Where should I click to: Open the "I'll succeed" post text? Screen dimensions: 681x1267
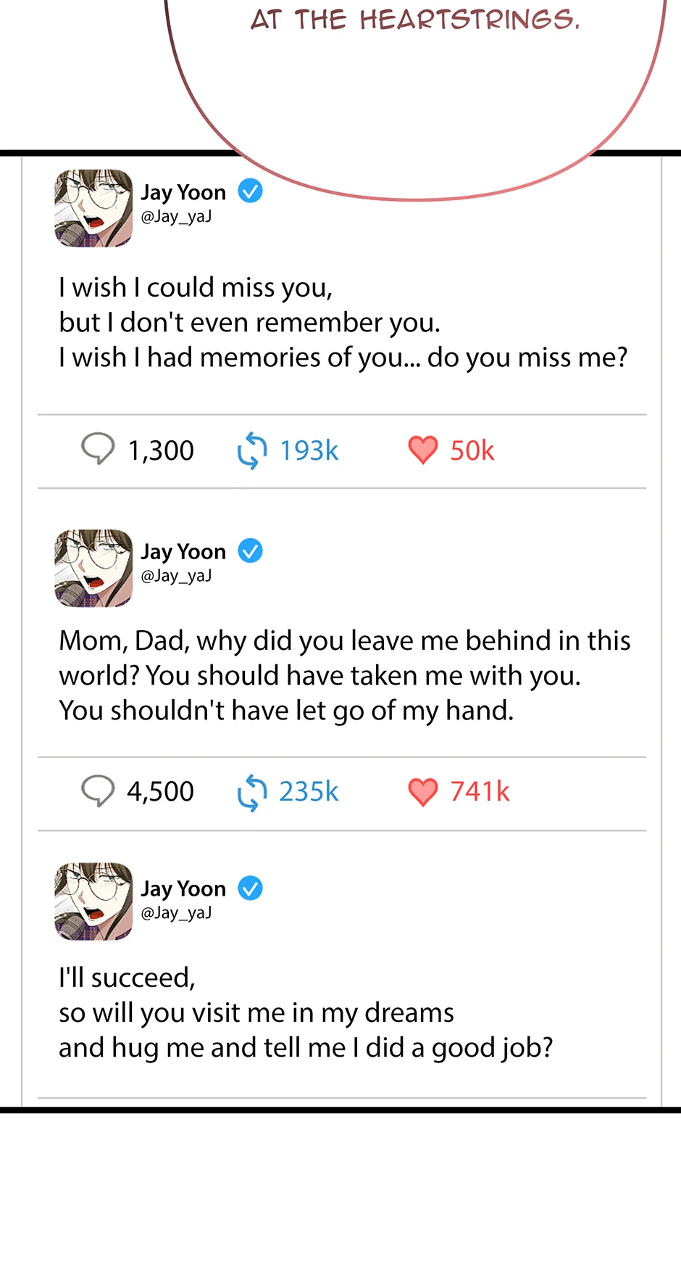tap(306, 1012)
